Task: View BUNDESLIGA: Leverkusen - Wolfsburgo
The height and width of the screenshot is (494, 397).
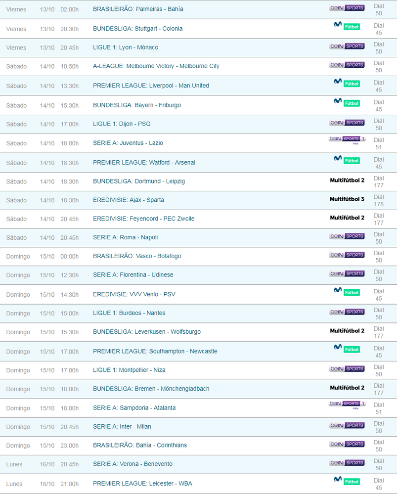Action: point(147,332)
